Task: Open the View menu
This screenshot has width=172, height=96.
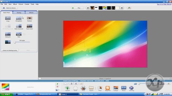Action: pyautogui.click(x=10, y=4)
